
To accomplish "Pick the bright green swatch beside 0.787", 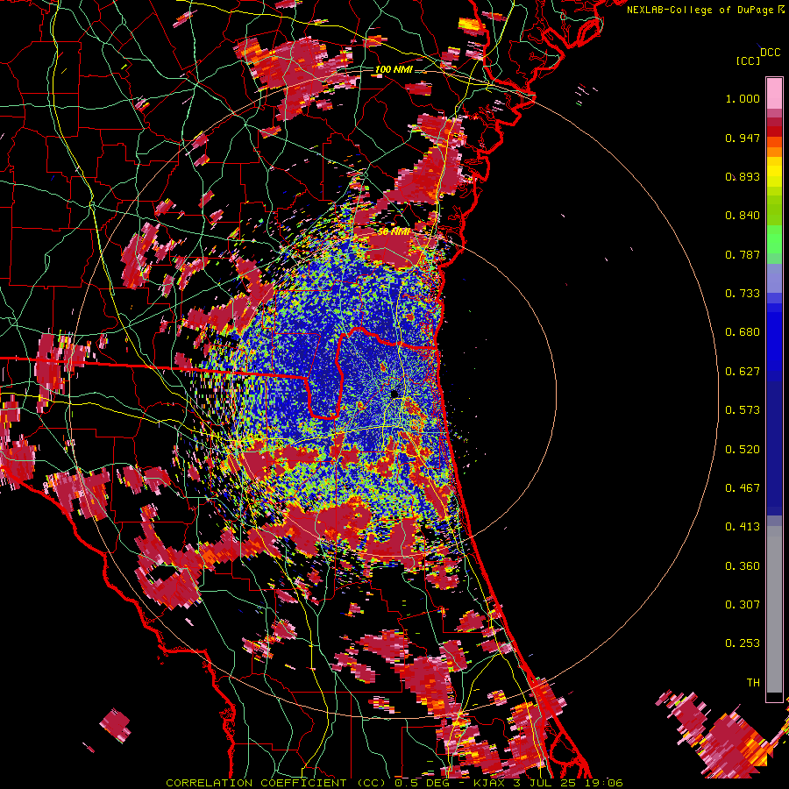I will (x=774, y=244).
